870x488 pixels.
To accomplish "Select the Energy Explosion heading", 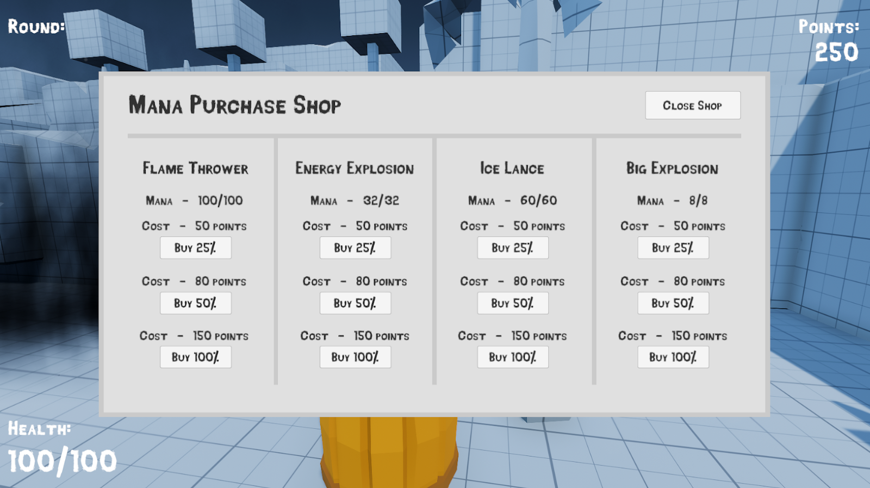I will pyautogui.click(x=355, y=168).
